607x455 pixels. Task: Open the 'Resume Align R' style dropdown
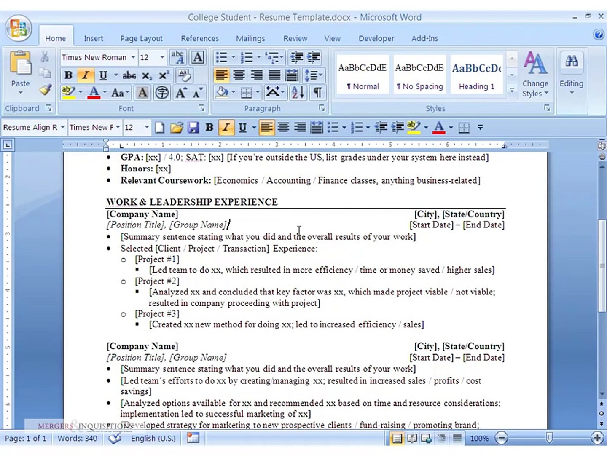63,127
